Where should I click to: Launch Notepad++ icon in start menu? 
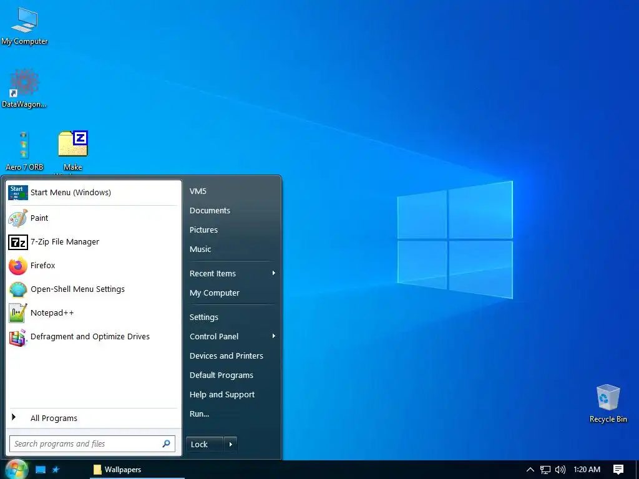[18, 313]
